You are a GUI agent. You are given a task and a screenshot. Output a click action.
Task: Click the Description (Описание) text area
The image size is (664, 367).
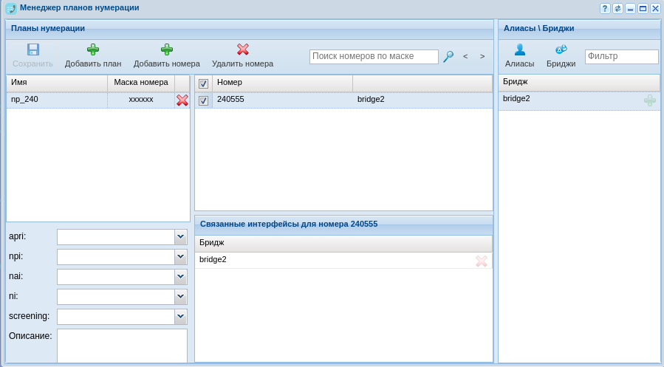tap(122, 346)
